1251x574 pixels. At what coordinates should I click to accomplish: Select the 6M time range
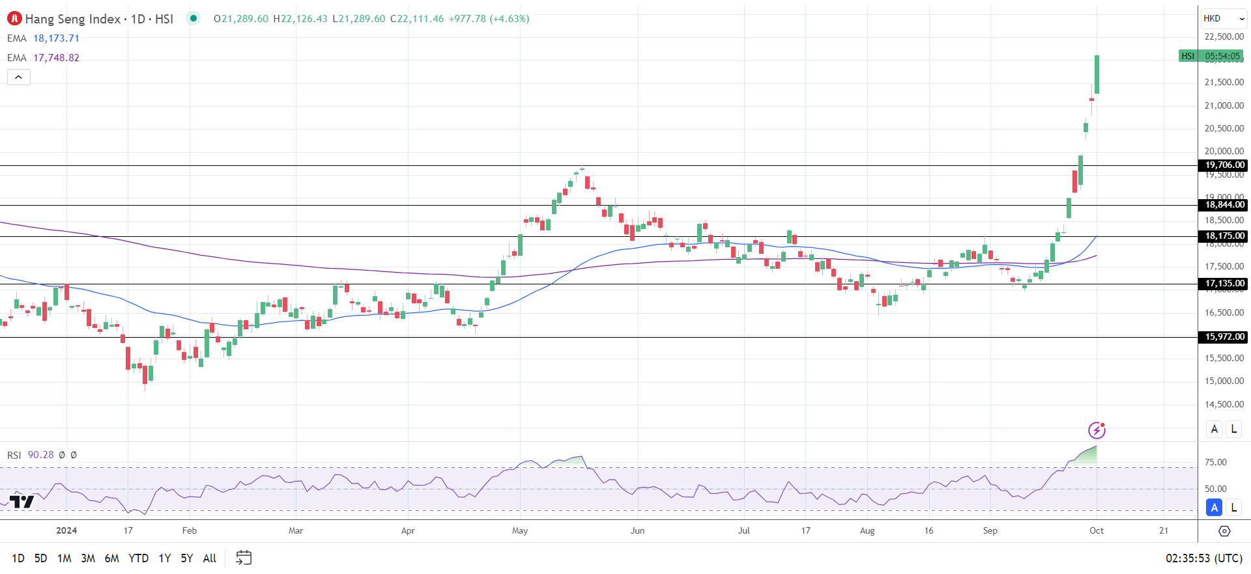[112, 558]
